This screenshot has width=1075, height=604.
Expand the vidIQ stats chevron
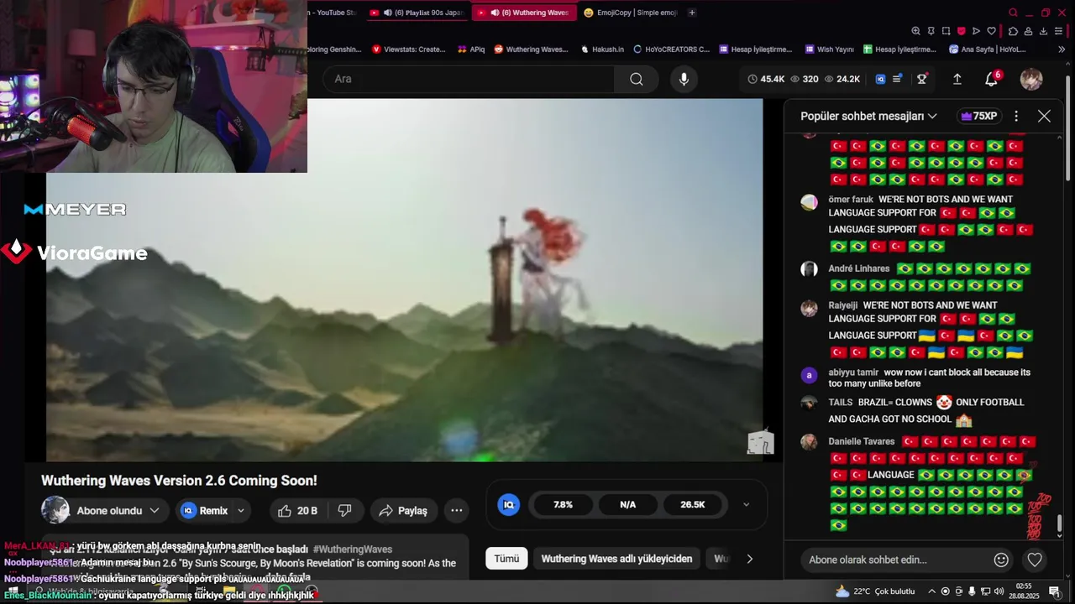pyautogui.click(x=746, y=504)
